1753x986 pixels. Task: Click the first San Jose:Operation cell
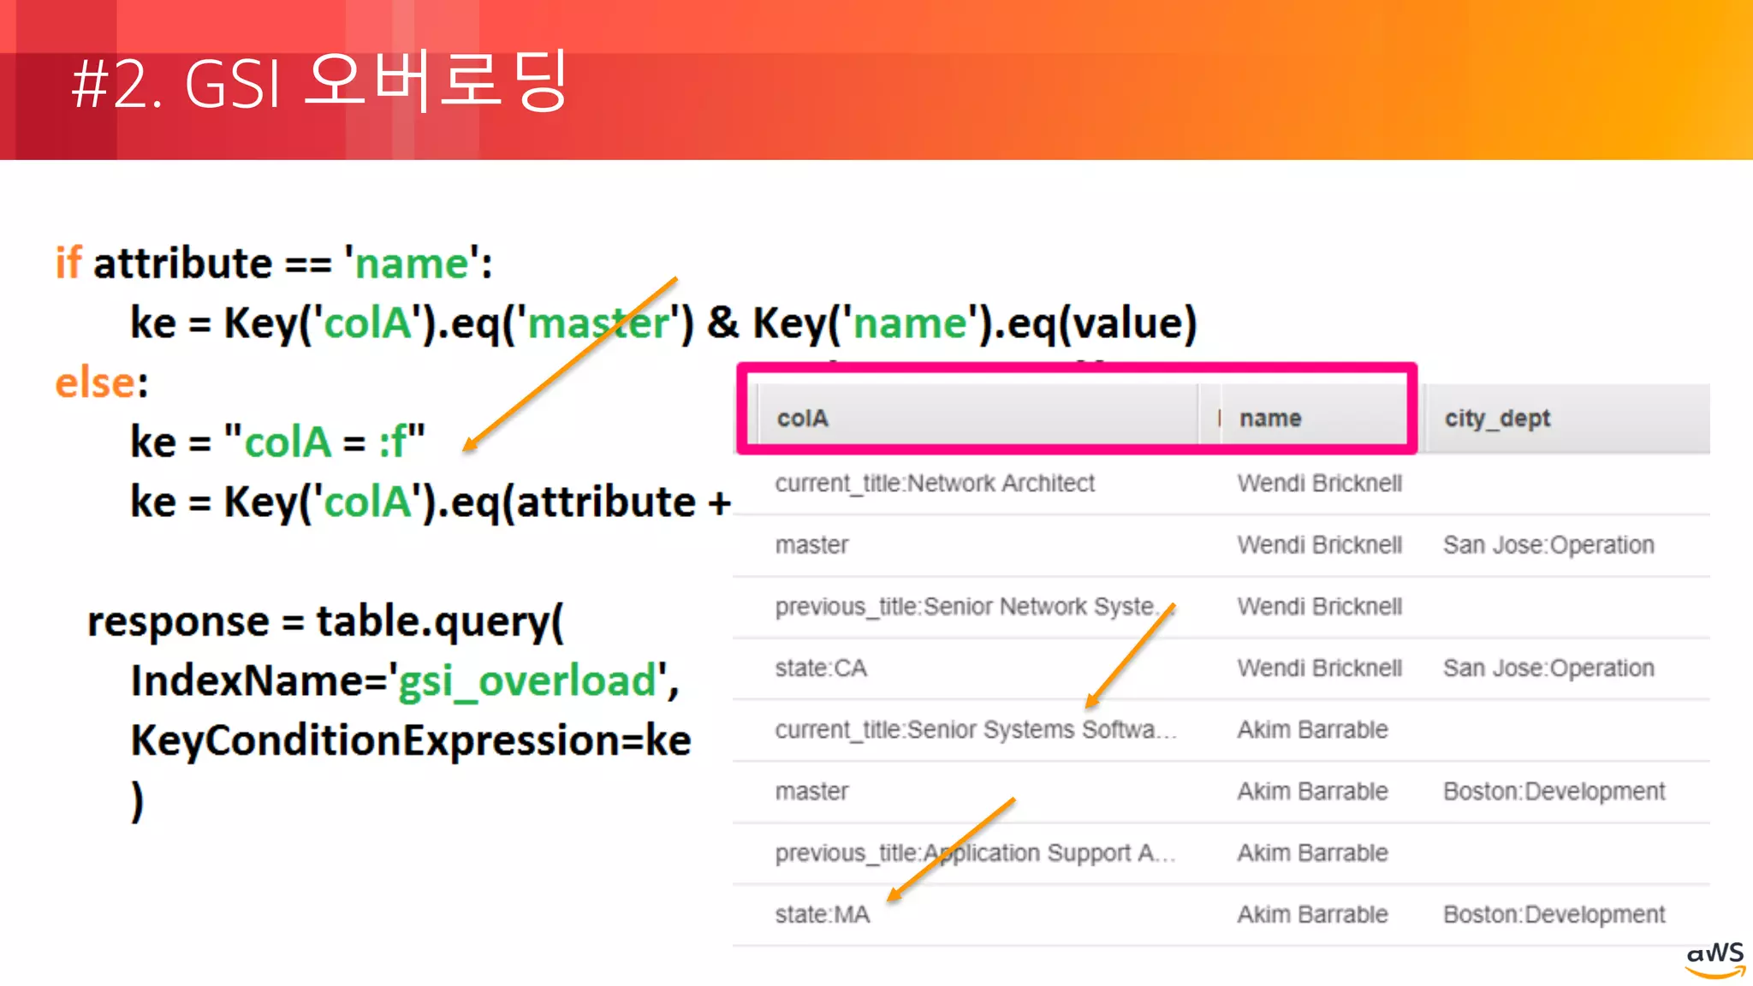coord(1548,545)
